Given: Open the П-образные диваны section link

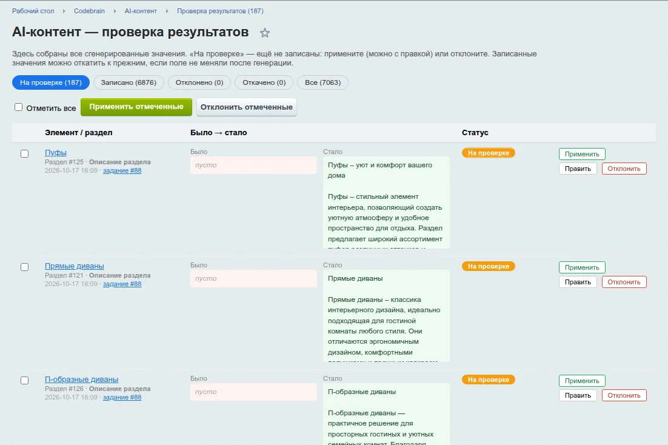Looking at the screenshot, I should coord(81,380).
